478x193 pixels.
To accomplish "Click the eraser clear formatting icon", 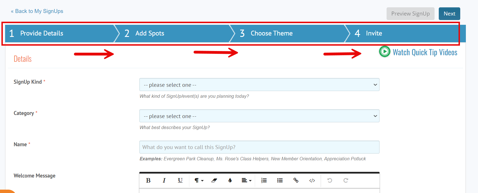I will coord(214,181).
